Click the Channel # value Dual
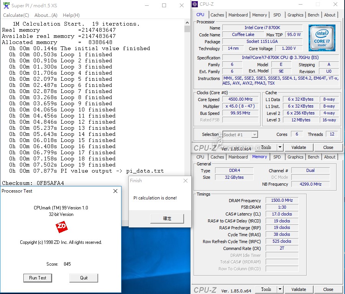The image size is (345, 294). point(310,170)
